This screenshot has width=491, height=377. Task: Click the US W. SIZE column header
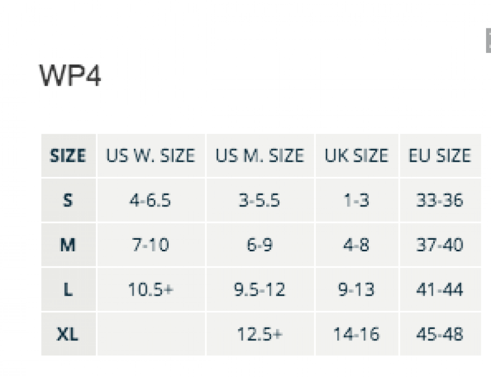click(x=150, y=156)
